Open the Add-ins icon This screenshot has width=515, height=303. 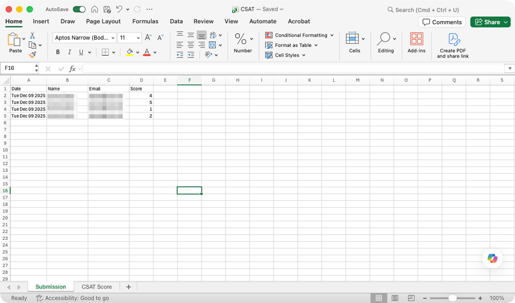[416, 40]
